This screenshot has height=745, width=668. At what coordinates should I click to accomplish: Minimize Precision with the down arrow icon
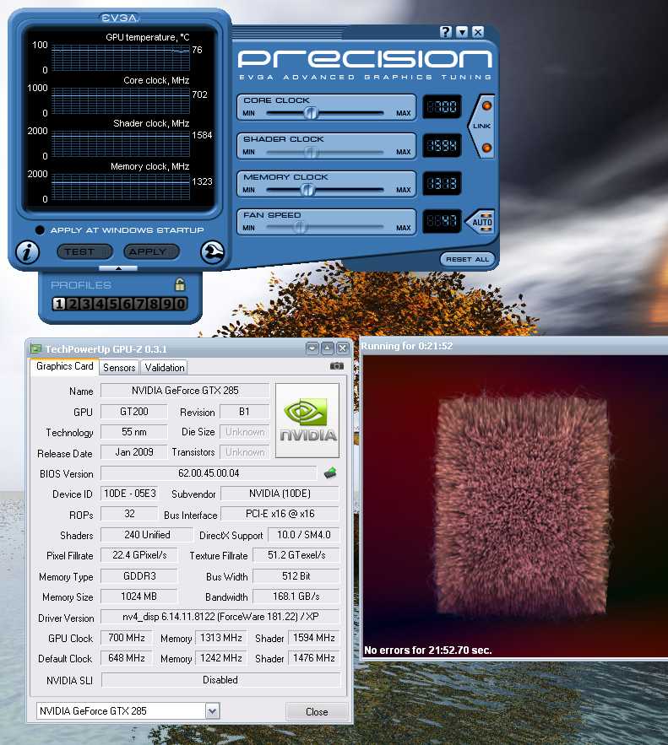click(x=462, y=32)
